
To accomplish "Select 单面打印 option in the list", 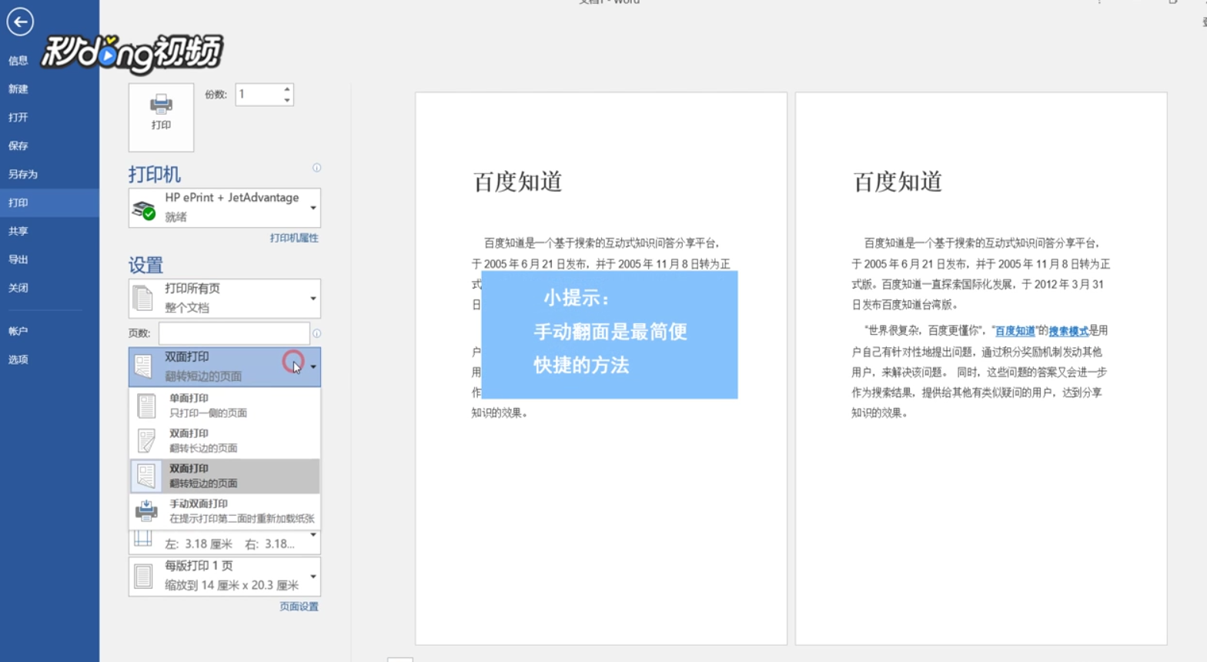I will pyautogui.click(x=224, y=406).
